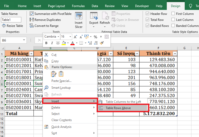Click the Table Name input field
Image resolution: width=199 pixels, height=137 pixels.
11,20
